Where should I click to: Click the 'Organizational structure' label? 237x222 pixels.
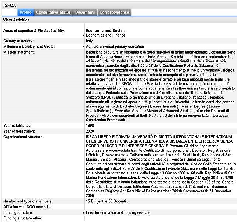(x=23, y=137)
